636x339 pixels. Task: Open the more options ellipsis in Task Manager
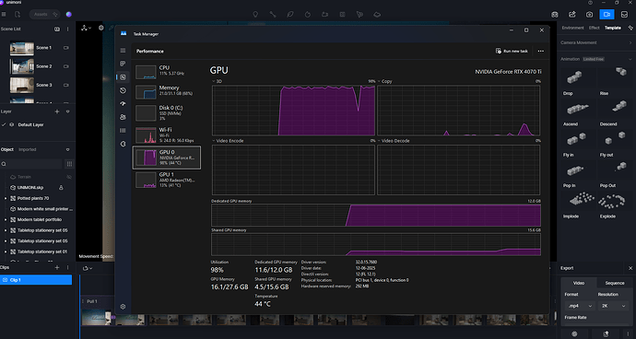540,51
